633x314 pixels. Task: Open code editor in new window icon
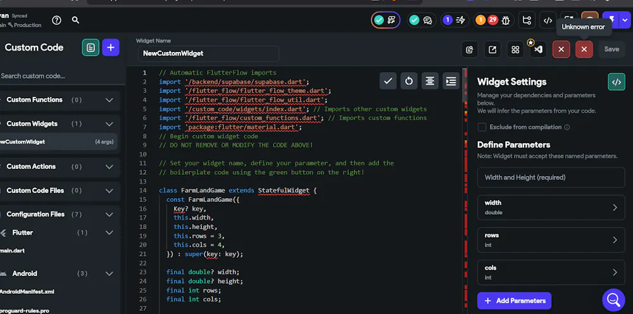pyautogui.click(x=492, y=49)
